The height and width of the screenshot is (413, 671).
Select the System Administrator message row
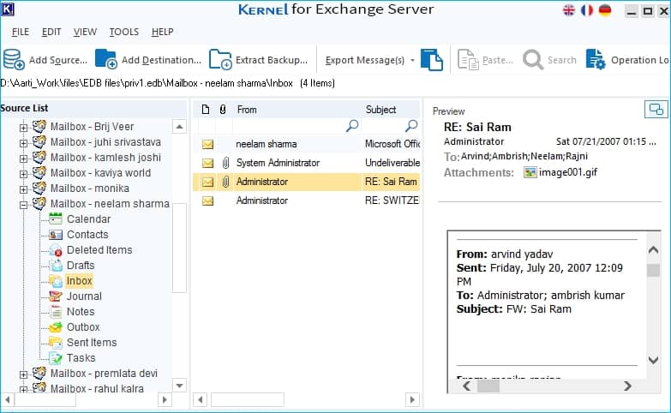tap(307, 163)
